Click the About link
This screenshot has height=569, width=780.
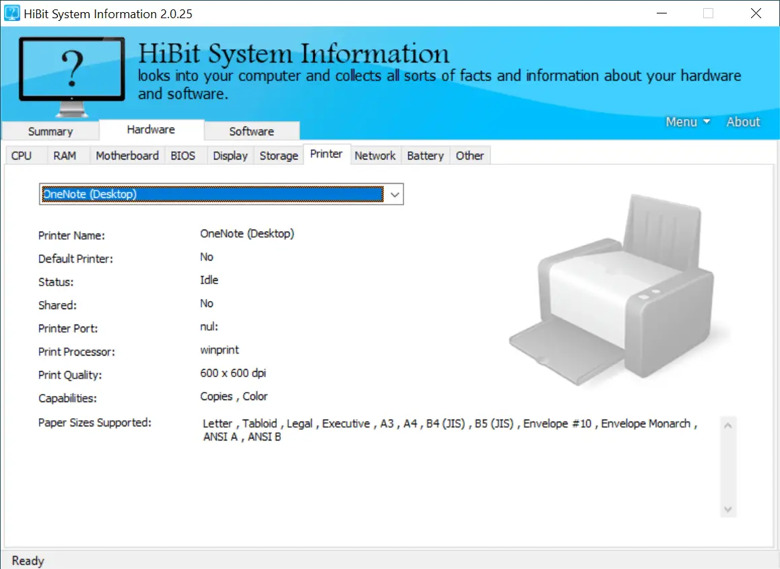(743, 122)
